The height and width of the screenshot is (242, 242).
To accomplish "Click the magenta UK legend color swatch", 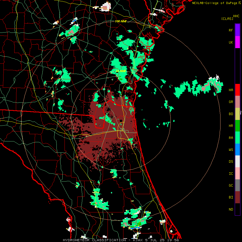I will click(237, 42).
